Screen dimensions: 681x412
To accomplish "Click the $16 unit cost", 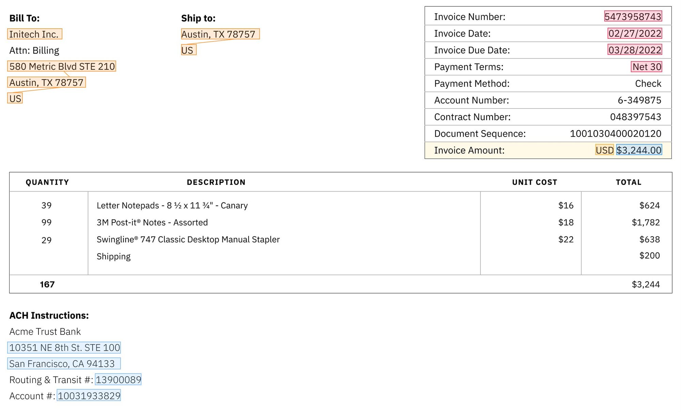I will click(566, 205).
